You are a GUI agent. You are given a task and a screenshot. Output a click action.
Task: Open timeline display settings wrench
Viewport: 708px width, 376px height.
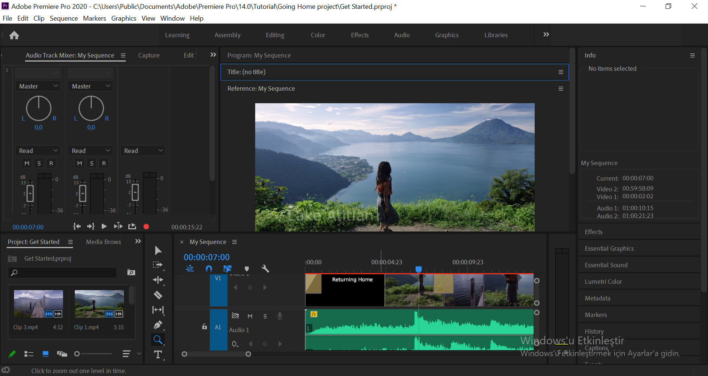click(x=265, y=269)
